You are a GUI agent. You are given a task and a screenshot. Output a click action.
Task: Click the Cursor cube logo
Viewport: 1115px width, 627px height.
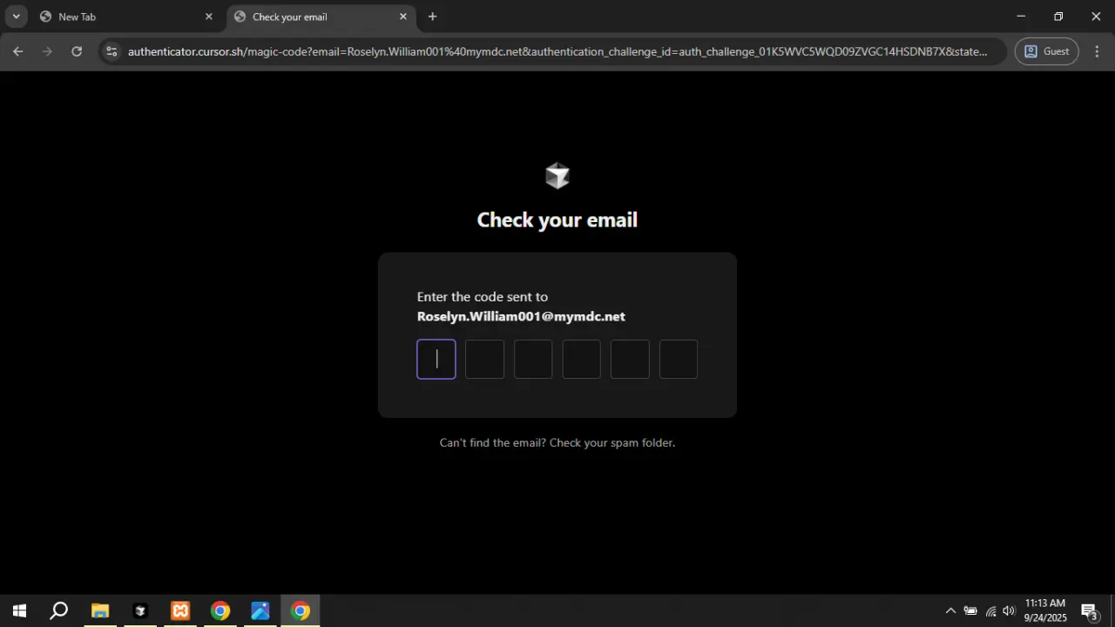tap(557, 176)
